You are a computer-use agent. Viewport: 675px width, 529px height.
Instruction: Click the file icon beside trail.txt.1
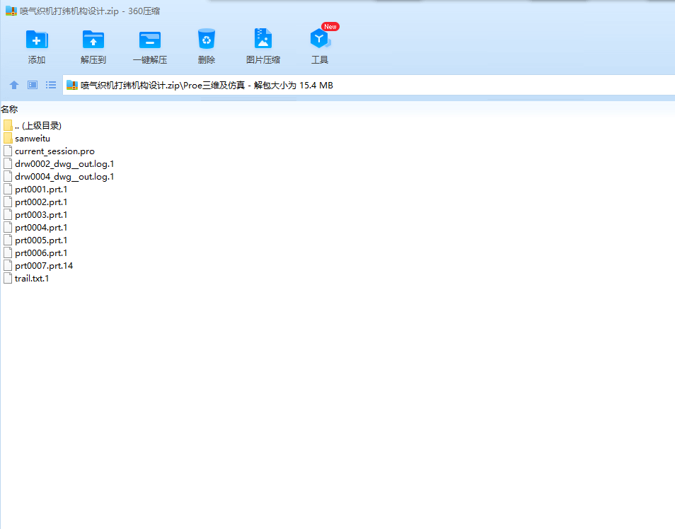8,279
